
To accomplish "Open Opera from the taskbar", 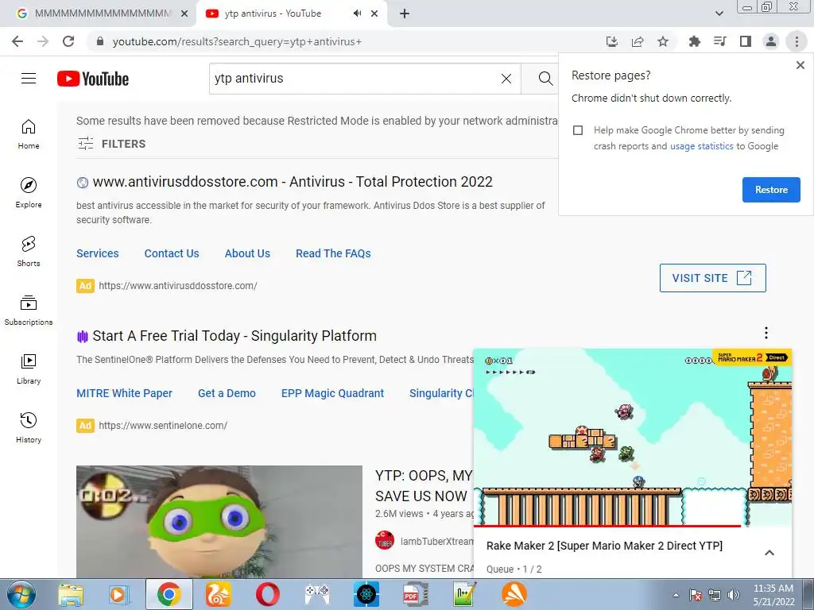I will [267, 594].
